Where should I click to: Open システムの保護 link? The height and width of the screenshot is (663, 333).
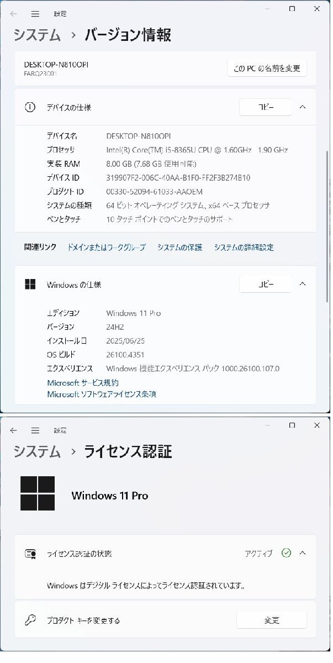179,248
